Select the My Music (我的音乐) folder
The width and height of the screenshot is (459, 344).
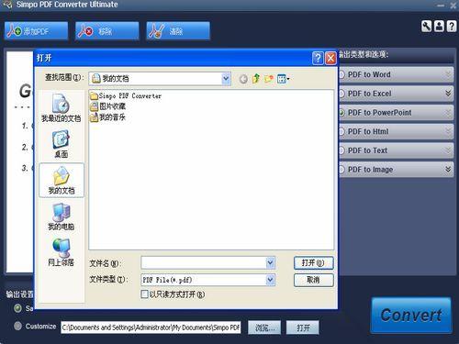tap(107, 117)
